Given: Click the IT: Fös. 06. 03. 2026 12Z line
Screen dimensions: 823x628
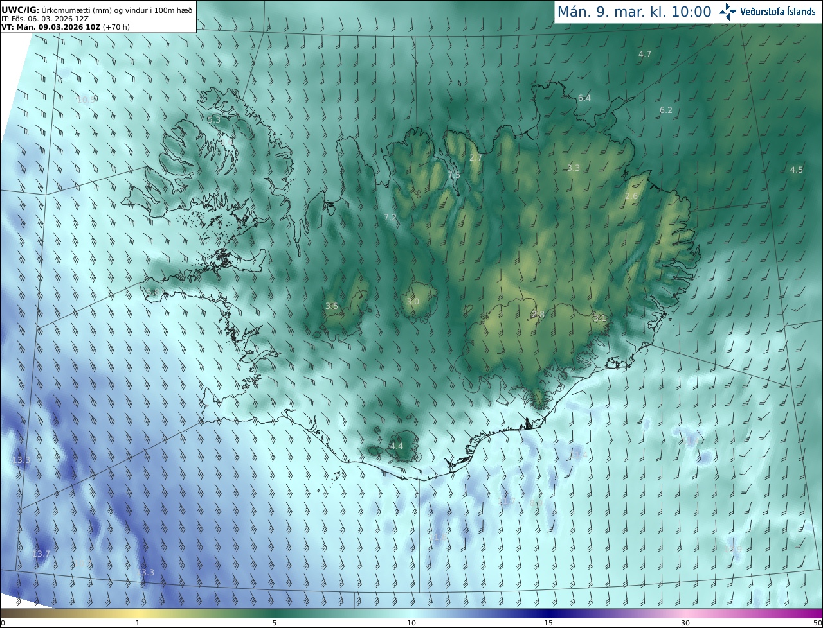Looking at the screenshot, I should point(45,19).
